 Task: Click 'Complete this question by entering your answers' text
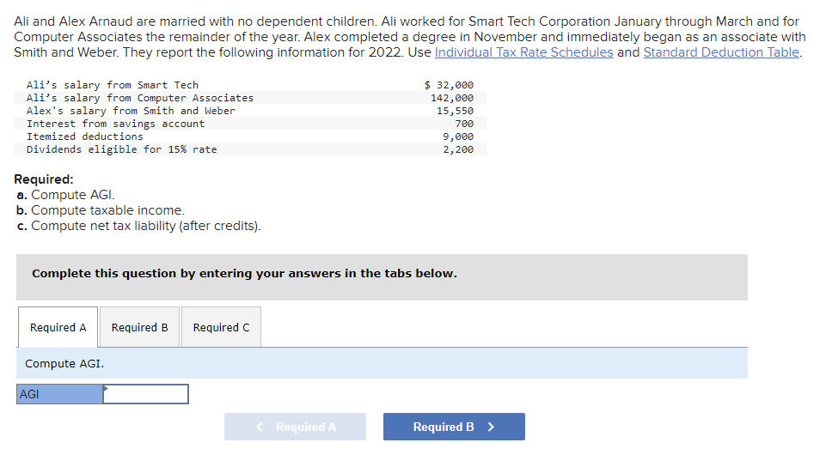click(x=244, y=274)
